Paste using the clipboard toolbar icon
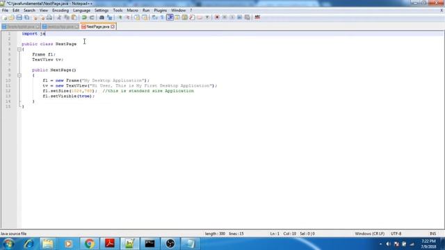This screenshot has height=250, width=445. pos(74,17)
